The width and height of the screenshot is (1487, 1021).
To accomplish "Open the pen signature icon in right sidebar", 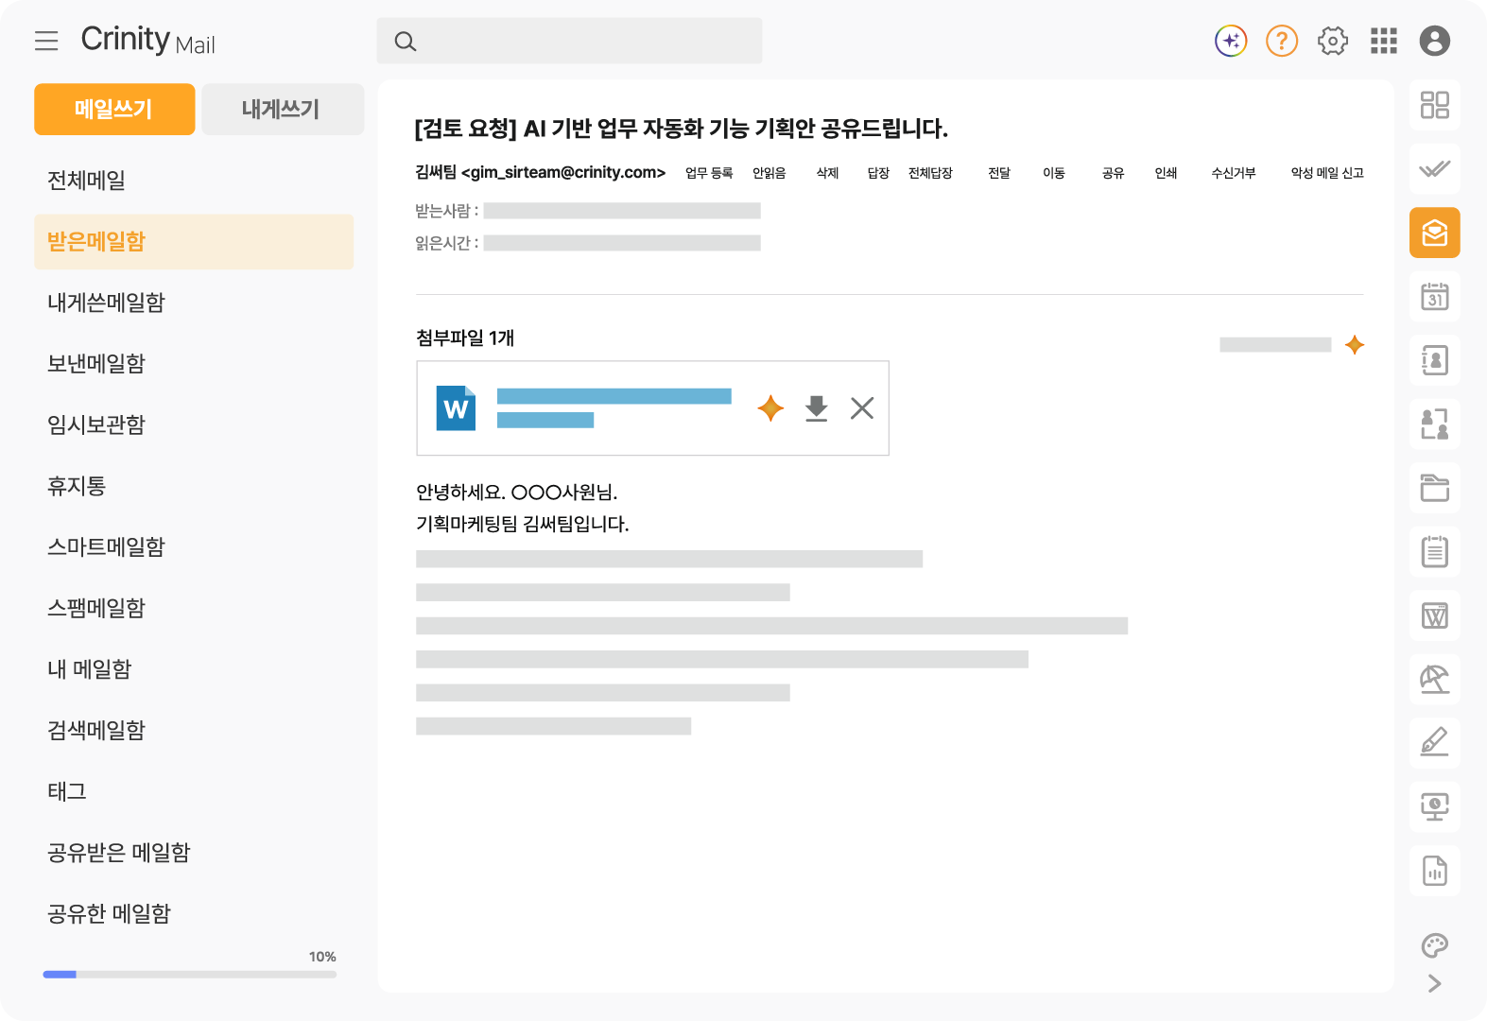I will tap(1435, 743).
